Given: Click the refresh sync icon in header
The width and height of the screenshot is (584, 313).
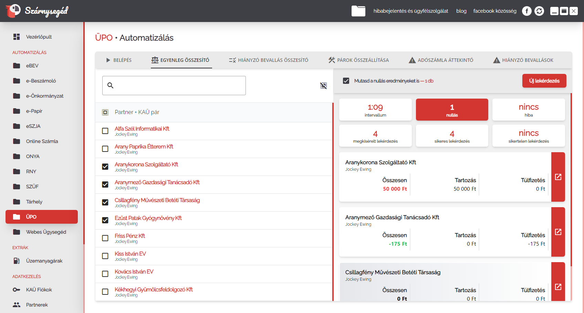Looking at the screenshot, I should pyautogui.click(x=539, y=11).
